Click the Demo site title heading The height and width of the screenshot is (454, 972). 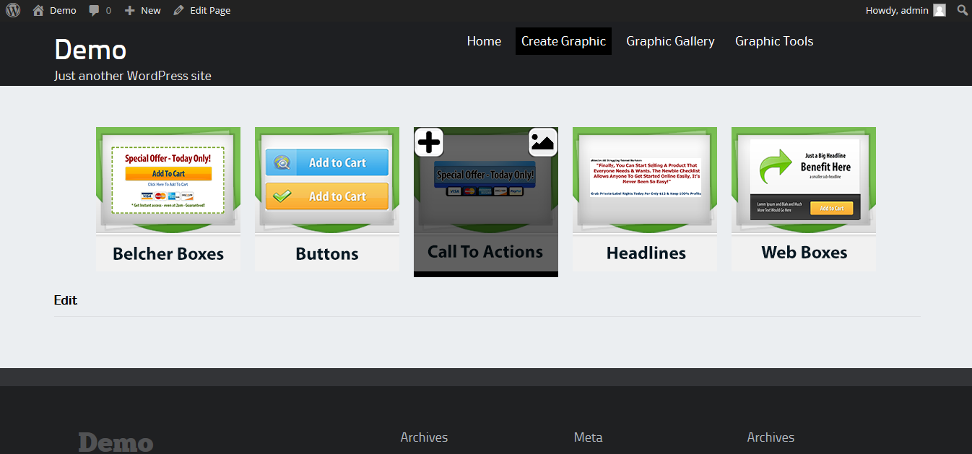(x=90, y=50)
